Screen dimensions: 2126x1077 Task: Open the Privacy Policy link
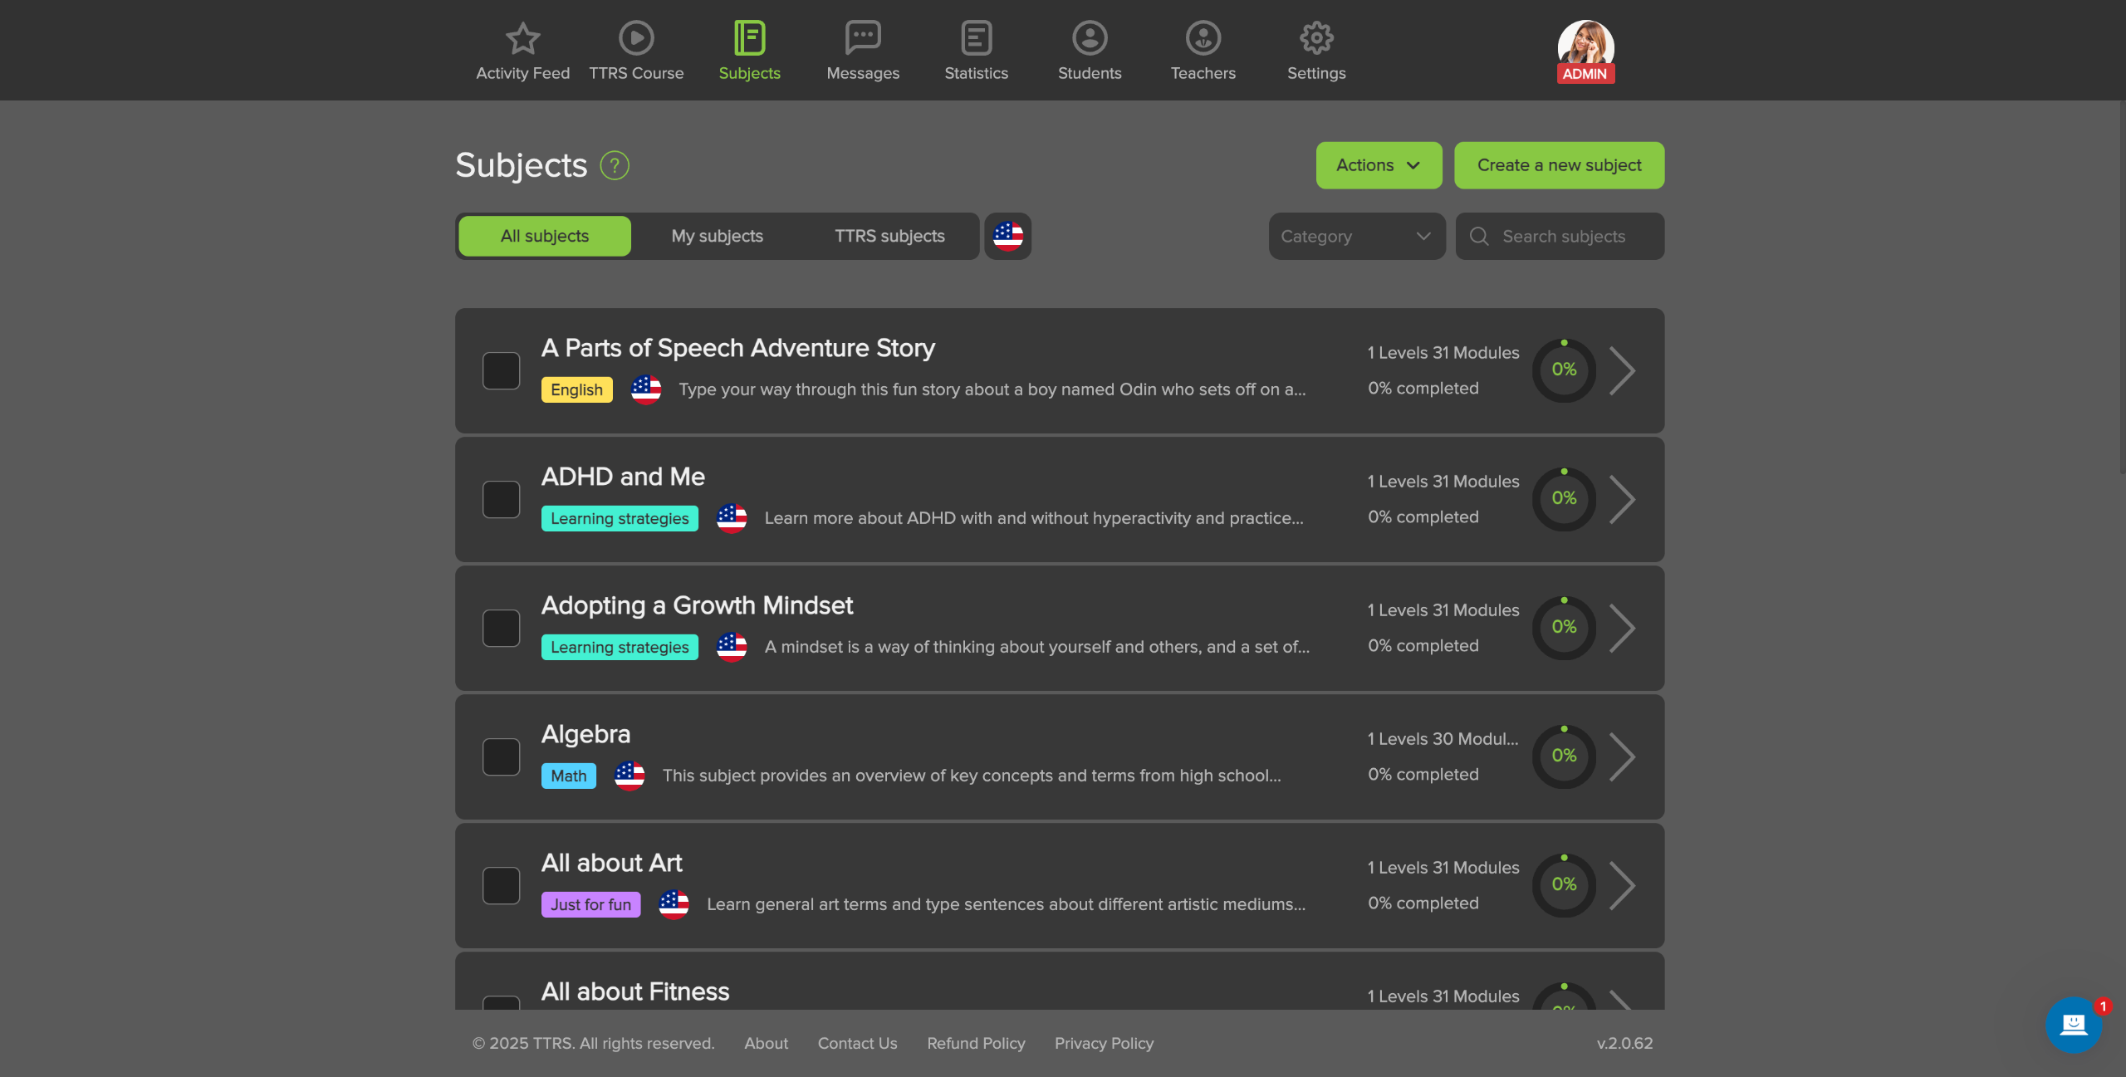(1104, 1043)
